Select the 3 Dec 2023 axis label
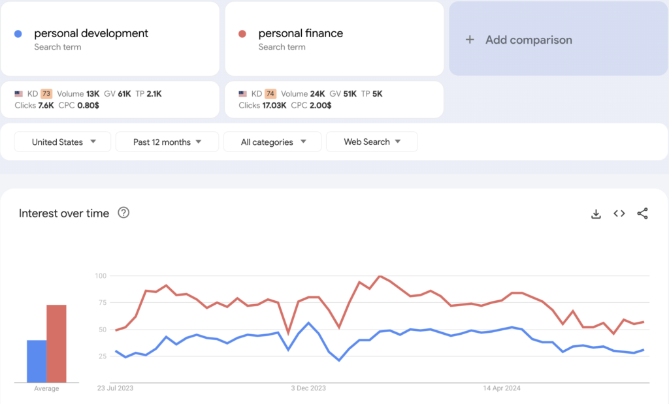The height and width of the screenshot is (404, 669). (308, 388)
